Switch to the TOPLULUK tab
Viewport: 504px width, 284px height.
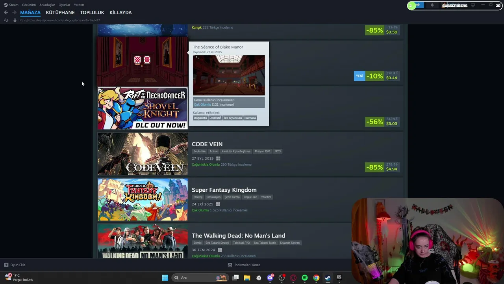point(92,13)
